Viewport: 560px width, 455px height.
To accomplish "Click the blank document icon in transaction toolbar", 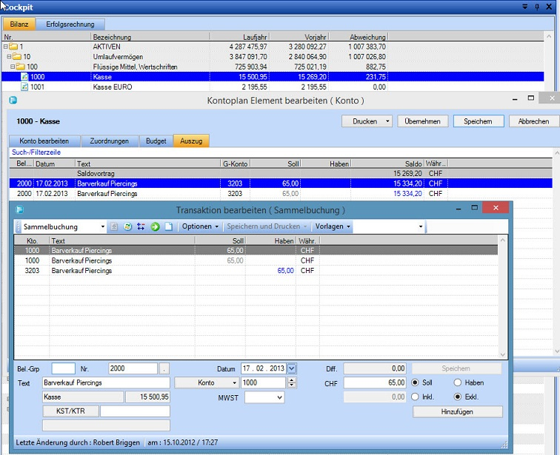I will (x=168, y=226).
